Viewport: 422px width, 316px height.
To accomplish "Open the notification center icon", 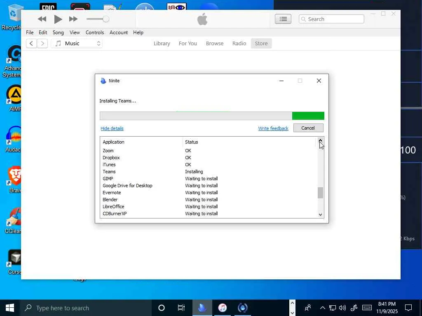I will coord(408,308).
